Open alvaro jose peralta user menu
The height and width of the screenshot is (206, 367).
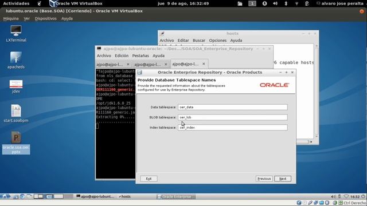(x=340, y=3)
